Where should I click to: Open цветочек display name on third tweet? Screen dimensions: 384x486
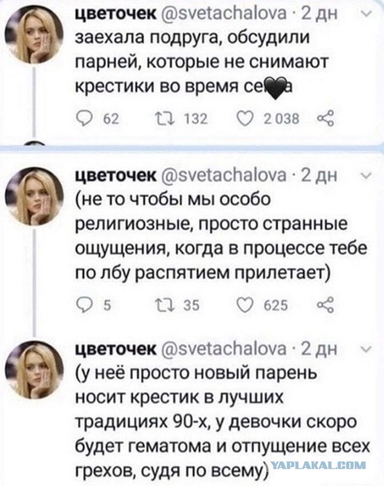(x=117, y=350)
